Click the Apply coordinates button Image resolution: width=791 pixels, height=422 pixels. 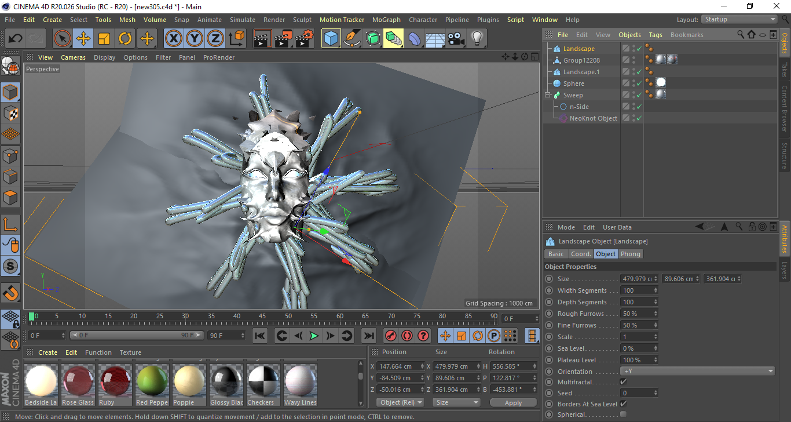(x=513, y=402)
